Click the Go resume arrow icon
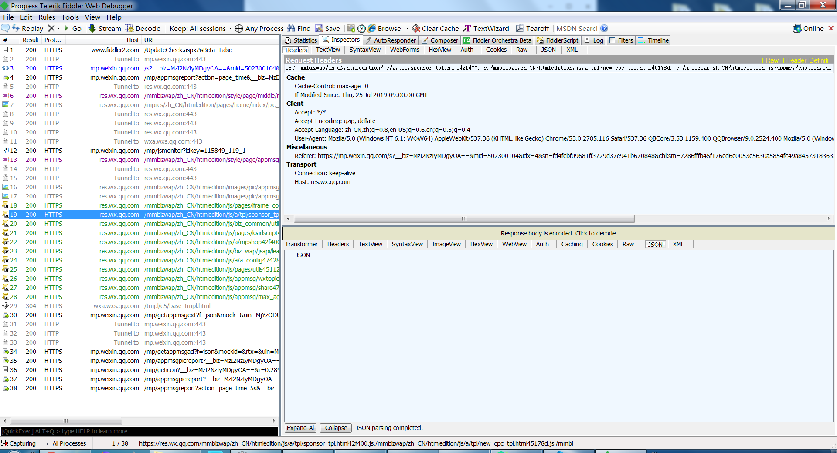This screenshot has height=453, width=837. click(x=66, y=28)
